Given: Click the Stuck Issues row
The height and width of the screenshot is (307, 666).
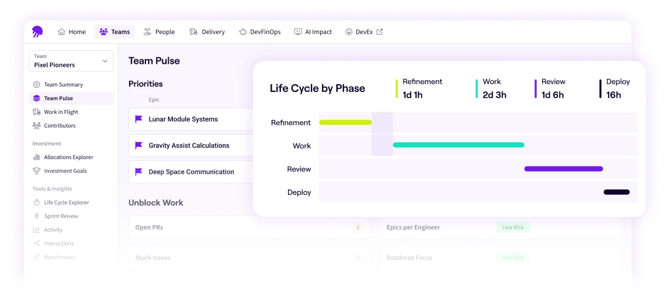Looking at the screenshot, I should pos(249,258).
